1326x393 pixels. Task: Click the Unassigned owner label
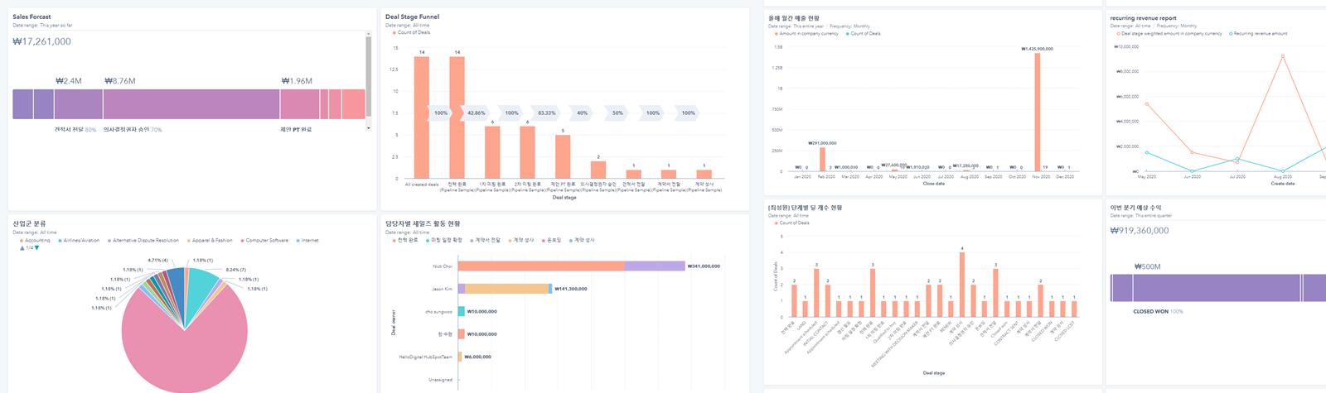tap(440, 380)
